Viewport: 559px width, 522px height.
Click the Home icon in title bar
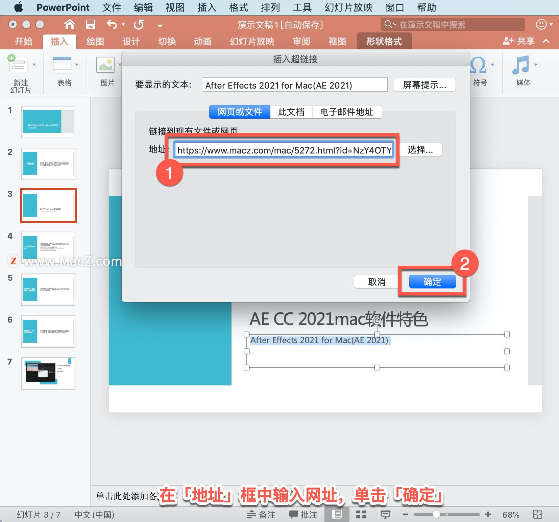pos(70,24)
